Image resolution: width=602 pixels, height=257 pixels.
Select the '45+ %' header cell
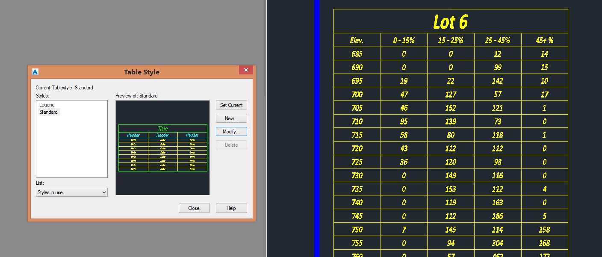544,40
